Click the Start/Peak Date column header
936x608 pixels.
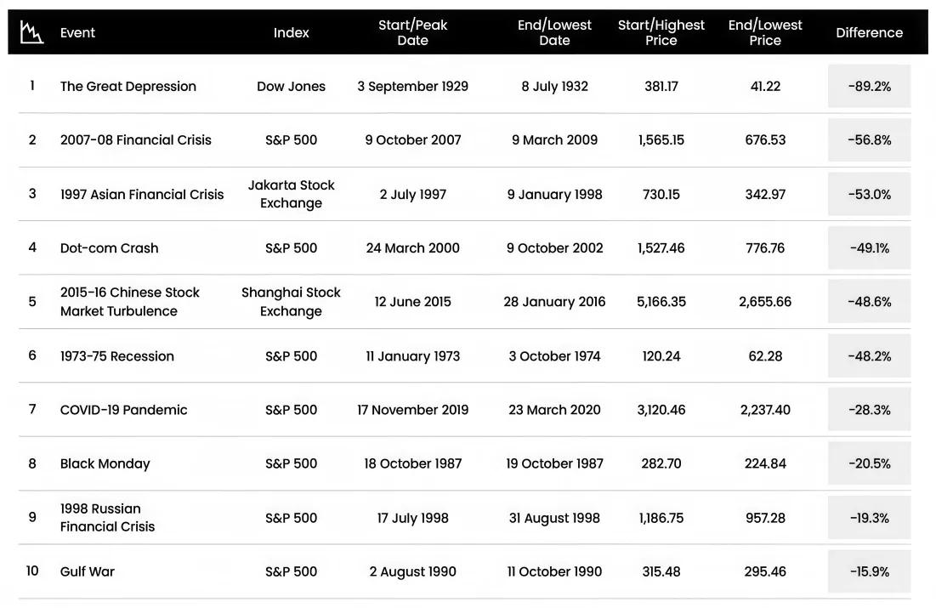coord(412,33)
